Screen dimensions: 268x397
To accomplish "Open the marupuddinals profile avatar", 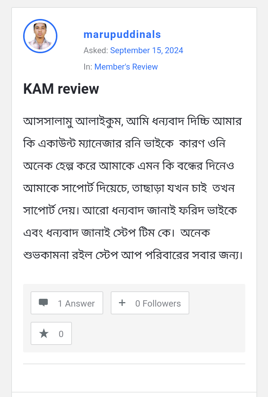I will (40, 36).
